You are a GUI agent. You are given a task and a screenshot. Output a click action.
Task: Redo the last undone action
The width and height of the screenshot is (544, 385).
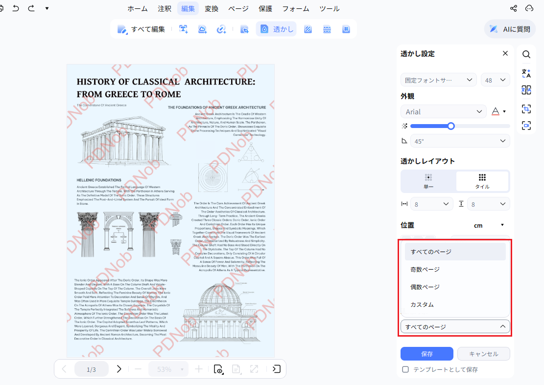pos(31,8)
